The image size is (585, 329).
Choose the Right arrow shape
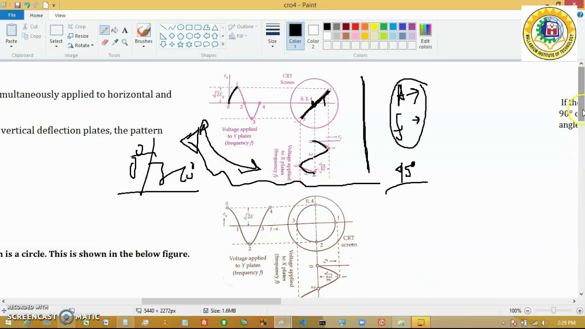click(x=198, y=36)
